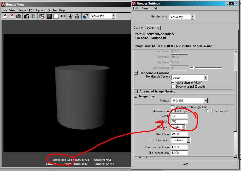Open the Display menu in Render View
The width and height of the screenshot is (241, 171).
52,10
